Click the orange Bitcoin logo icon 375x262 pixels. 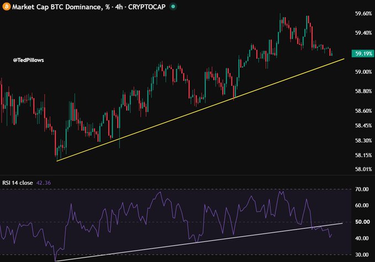coord(6,7)
